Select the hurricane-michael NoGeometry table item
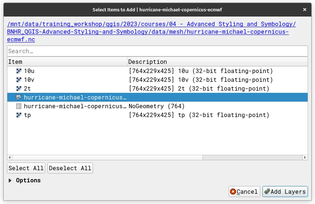Viewport: 315px width, 204px height. coord(157,106)
